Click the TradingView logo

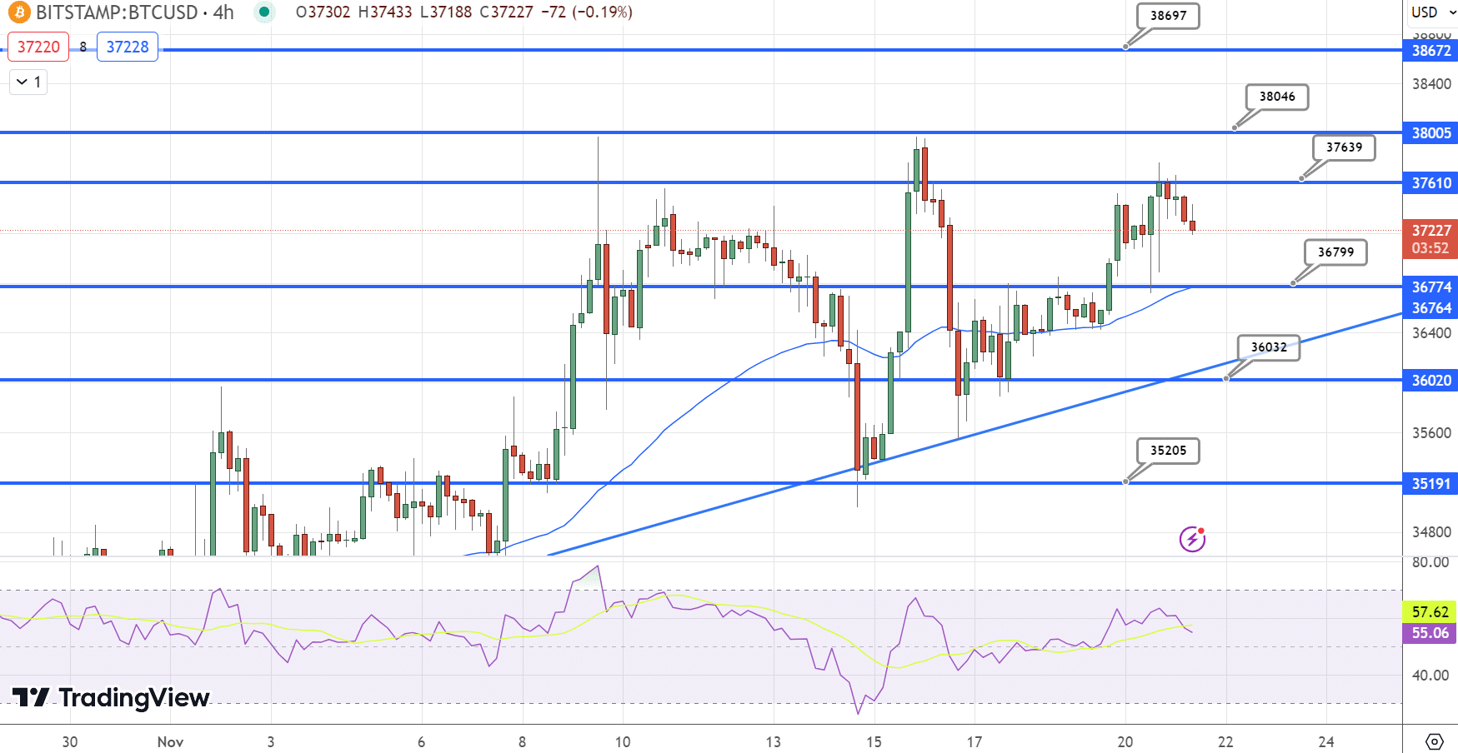[x=110, y=697]
